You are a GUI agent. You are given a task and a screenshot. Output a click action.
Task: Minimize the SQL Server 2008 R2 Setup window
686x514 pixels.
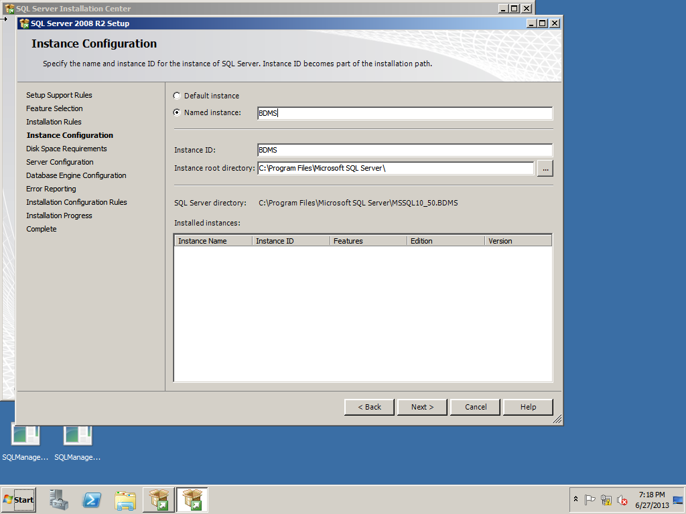531,23
